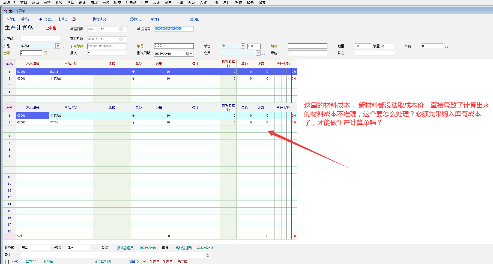Viewport: 493px width, 264px height.
Task: Click 新增 to add a new document
Action: click(155, 19)
